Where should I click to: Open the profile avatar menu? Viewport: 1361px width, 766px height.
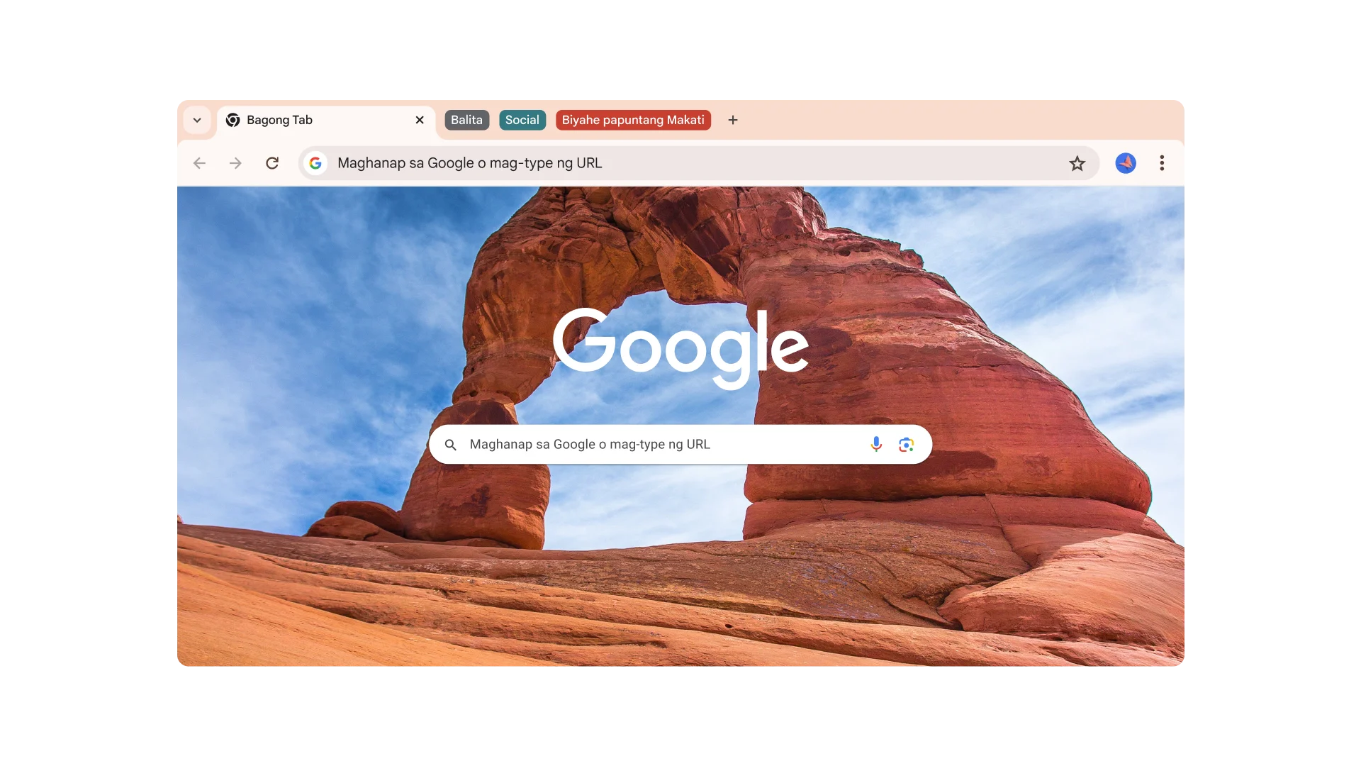pos(1125,163)
